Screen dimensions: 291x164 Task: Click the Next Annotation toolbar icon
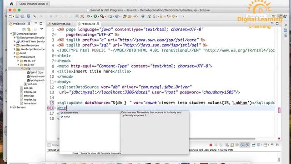[155, 16]
